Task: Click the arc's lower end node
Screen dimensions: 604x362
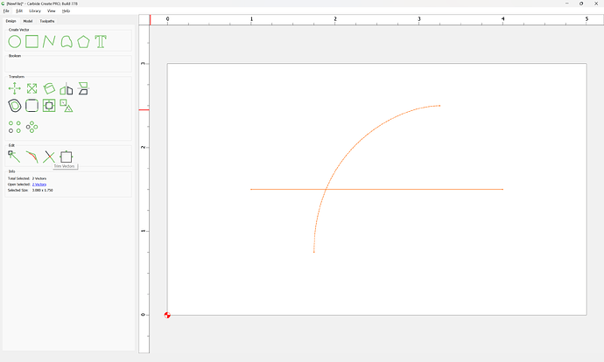Action: coord(314,252)
